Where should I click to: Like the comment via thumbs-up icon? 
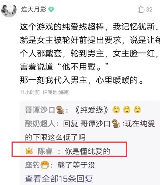pos(141,9)
